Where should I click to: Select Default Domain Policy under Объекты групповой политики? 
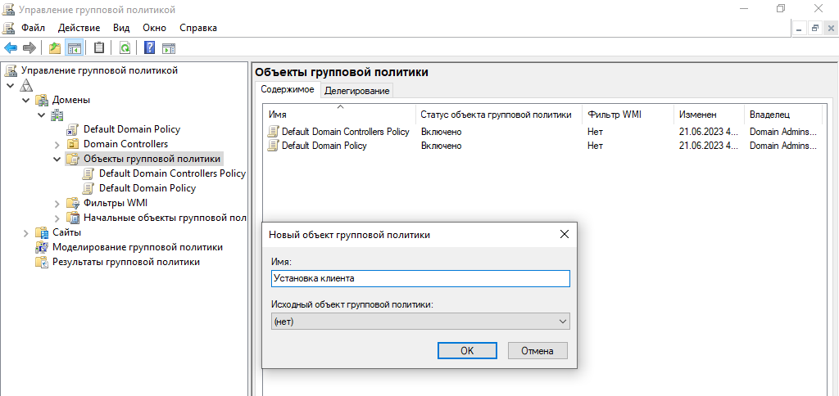coord(147,188)
